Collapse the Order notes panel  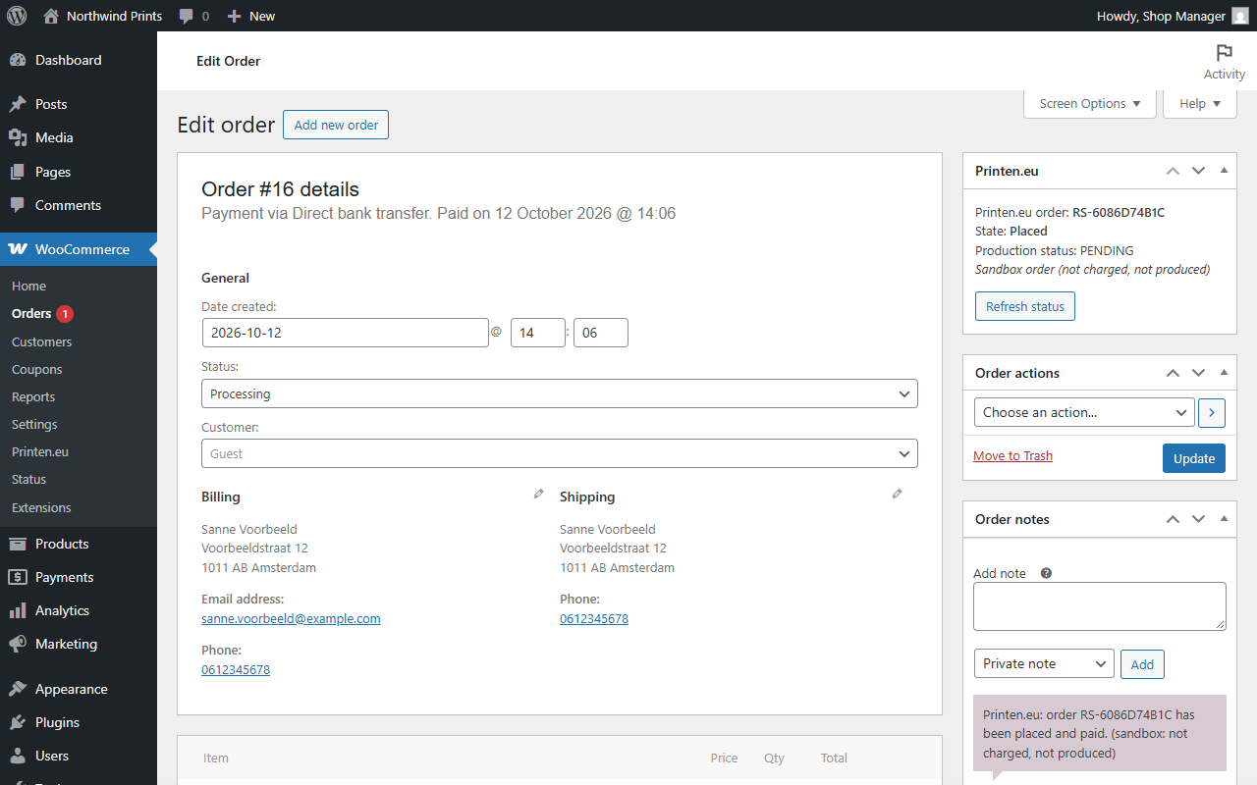(1224, 519)
